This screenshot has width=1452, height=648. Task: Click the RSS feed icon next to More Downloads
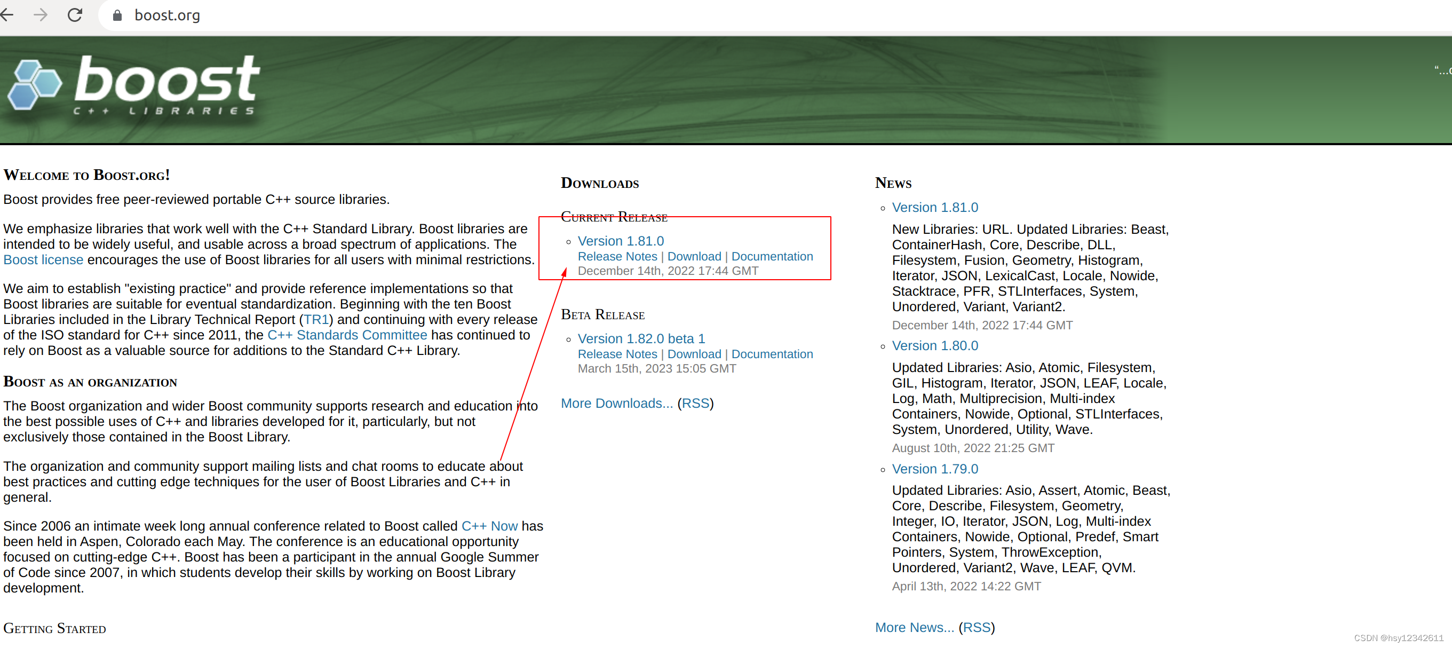[705, 402]
